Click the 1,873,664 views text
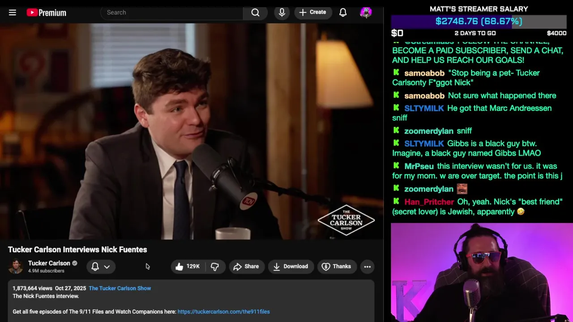Screen dimensions: 573x322 coord(32,288)
